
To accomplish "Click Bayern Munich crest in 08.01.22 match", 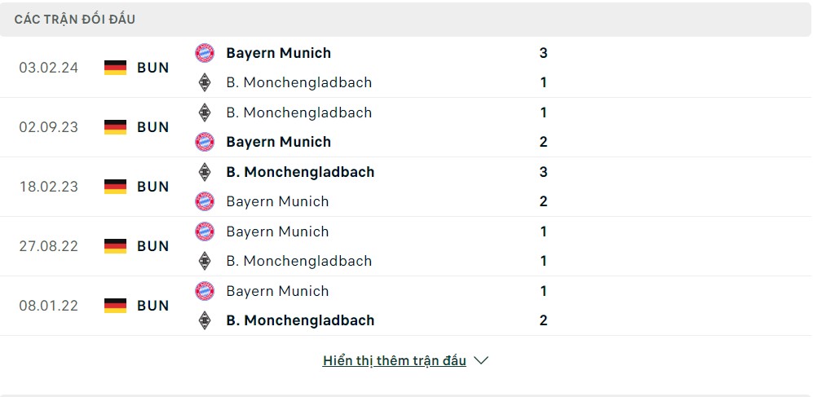I will [x=205, y=291].
